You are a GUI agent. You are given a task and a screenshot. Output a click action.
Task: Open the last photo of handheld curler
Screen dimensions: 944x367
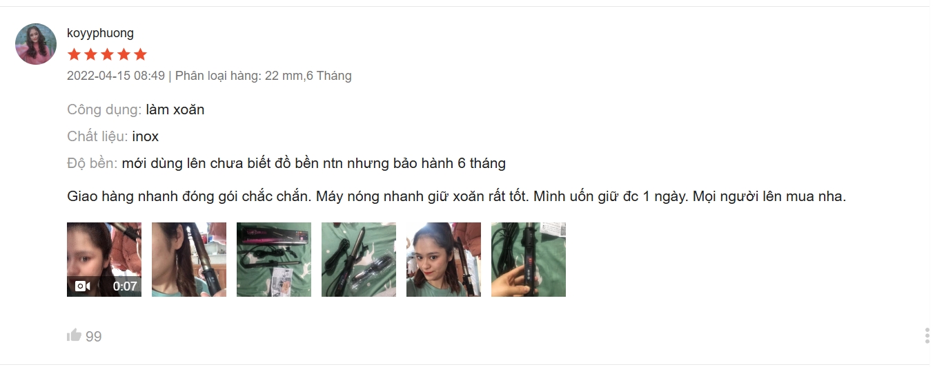point(529,260)
